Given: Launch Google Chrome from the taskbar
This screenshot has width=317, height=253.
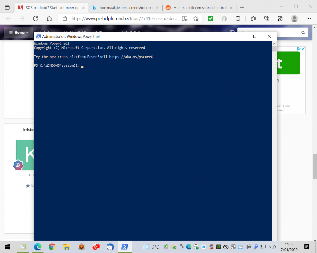Looking at the screenshot, I should (x=52, y=247).
